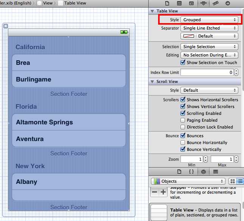This screenshot has width=244, height=221.
Task: Click the New York section header
Action: pos(30,166)
